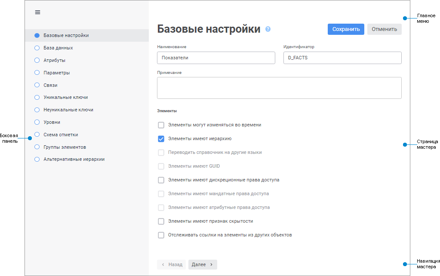440x276 pixels.
Task: Cancel changes with the Отменить button
Action: (384, 29)
